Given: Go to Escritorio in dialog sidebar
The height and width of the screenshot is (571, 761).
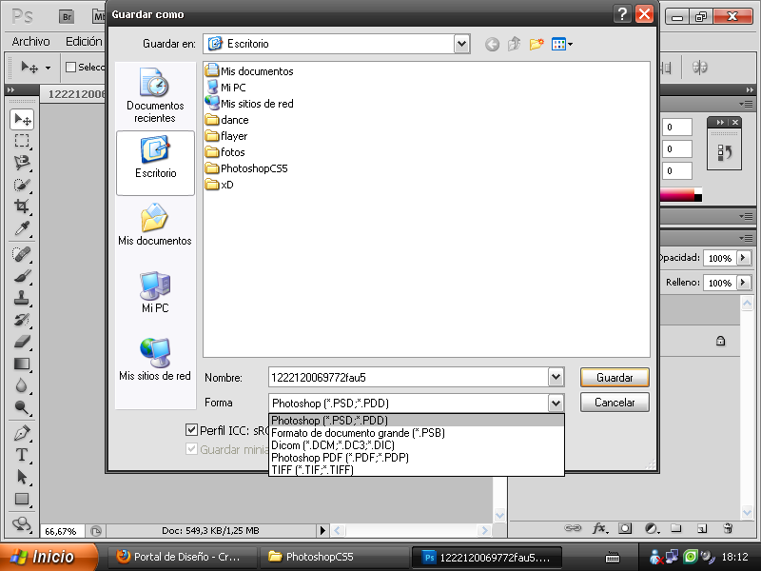Looking at the screenshot, I should [x=155, y=163].
